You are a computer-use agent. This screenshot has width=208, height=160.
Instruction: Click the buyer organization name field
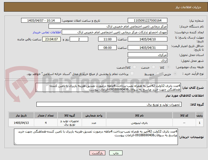coord(108,26)
